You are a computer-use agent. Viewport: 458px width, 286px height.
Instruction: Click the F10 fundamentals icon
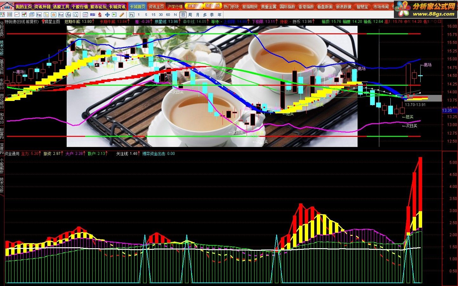click(39, 15)
